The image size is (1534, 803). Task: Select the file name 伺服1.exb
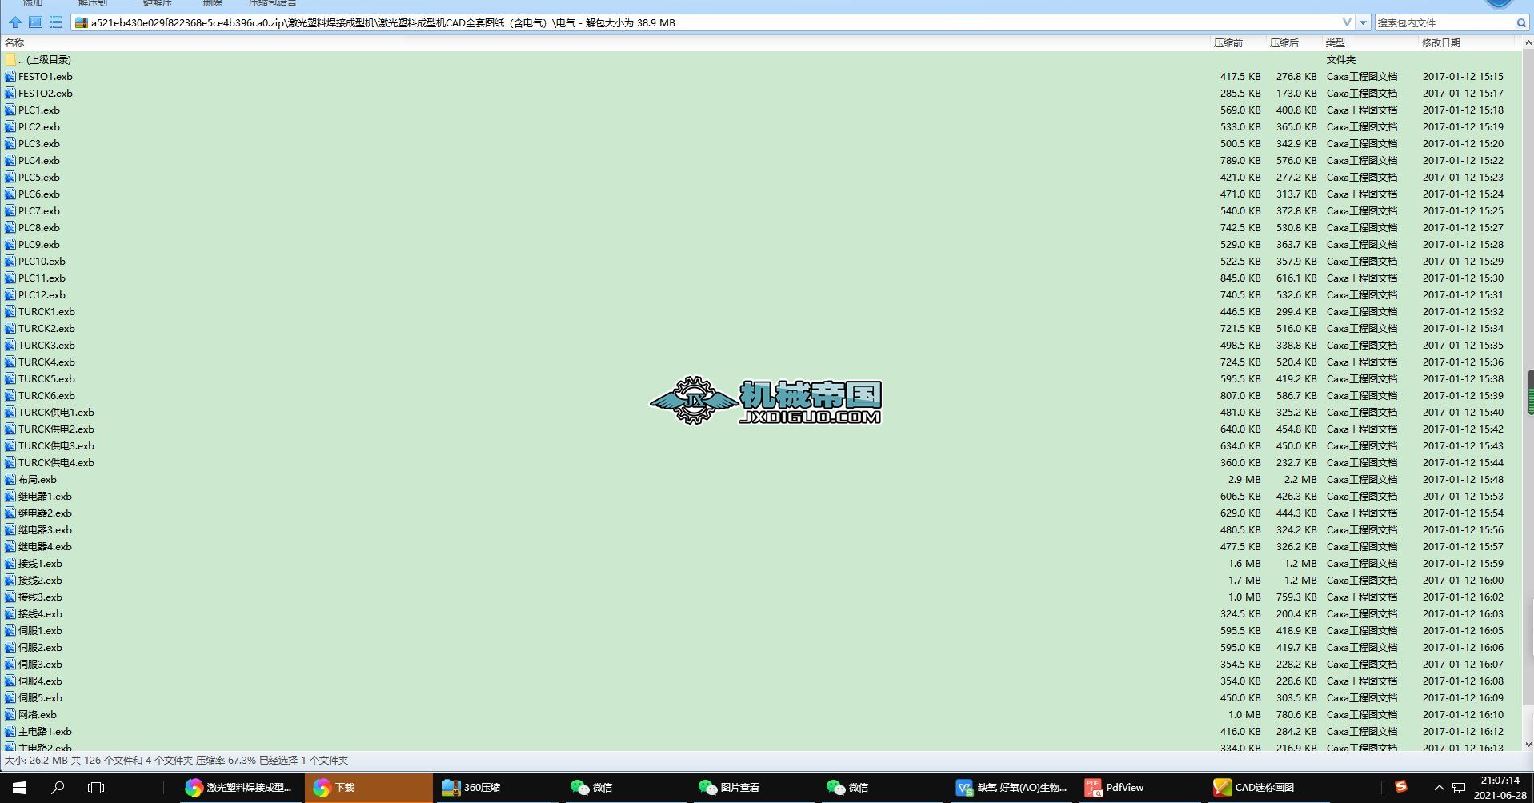[40, 631]
